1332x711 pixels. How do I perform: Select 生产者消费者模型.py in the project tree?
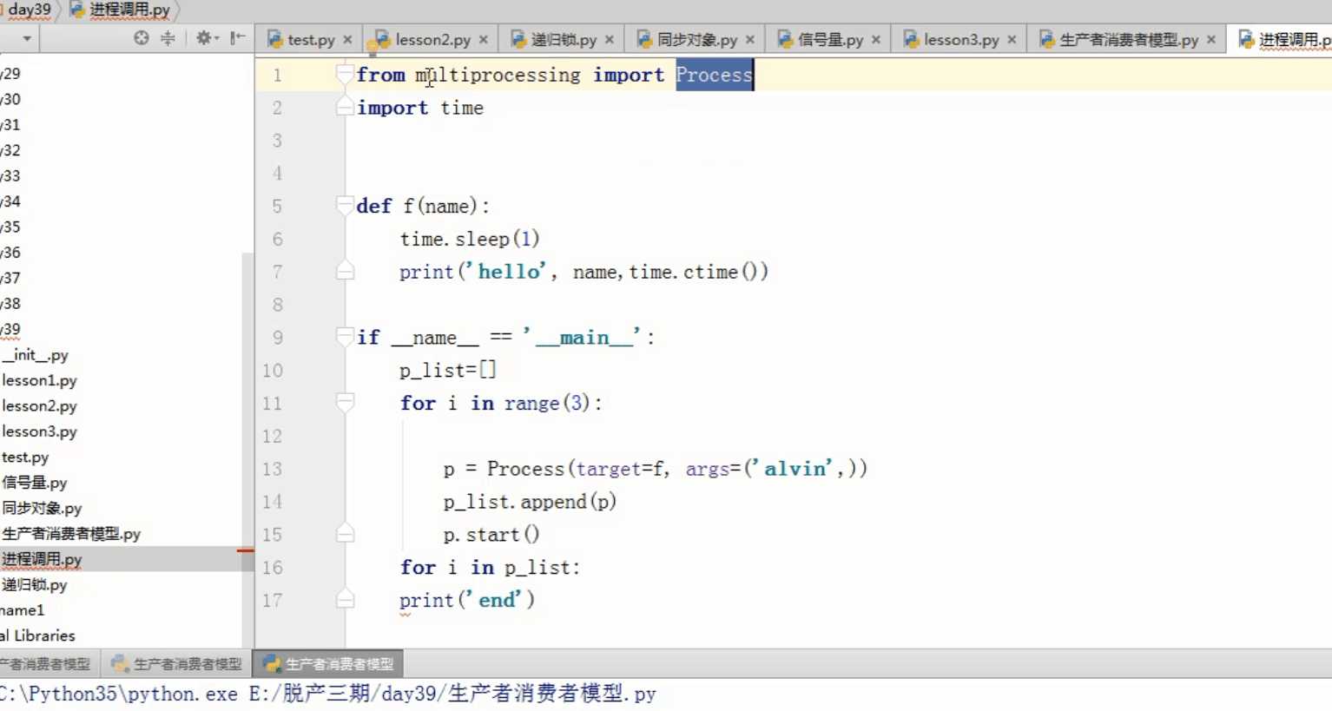[71, 533]
